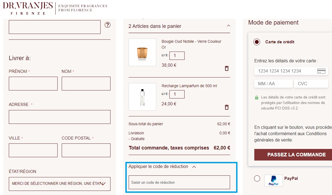Click 'Mode de paiement' heading
332x195 pixels.
point(273,23)
